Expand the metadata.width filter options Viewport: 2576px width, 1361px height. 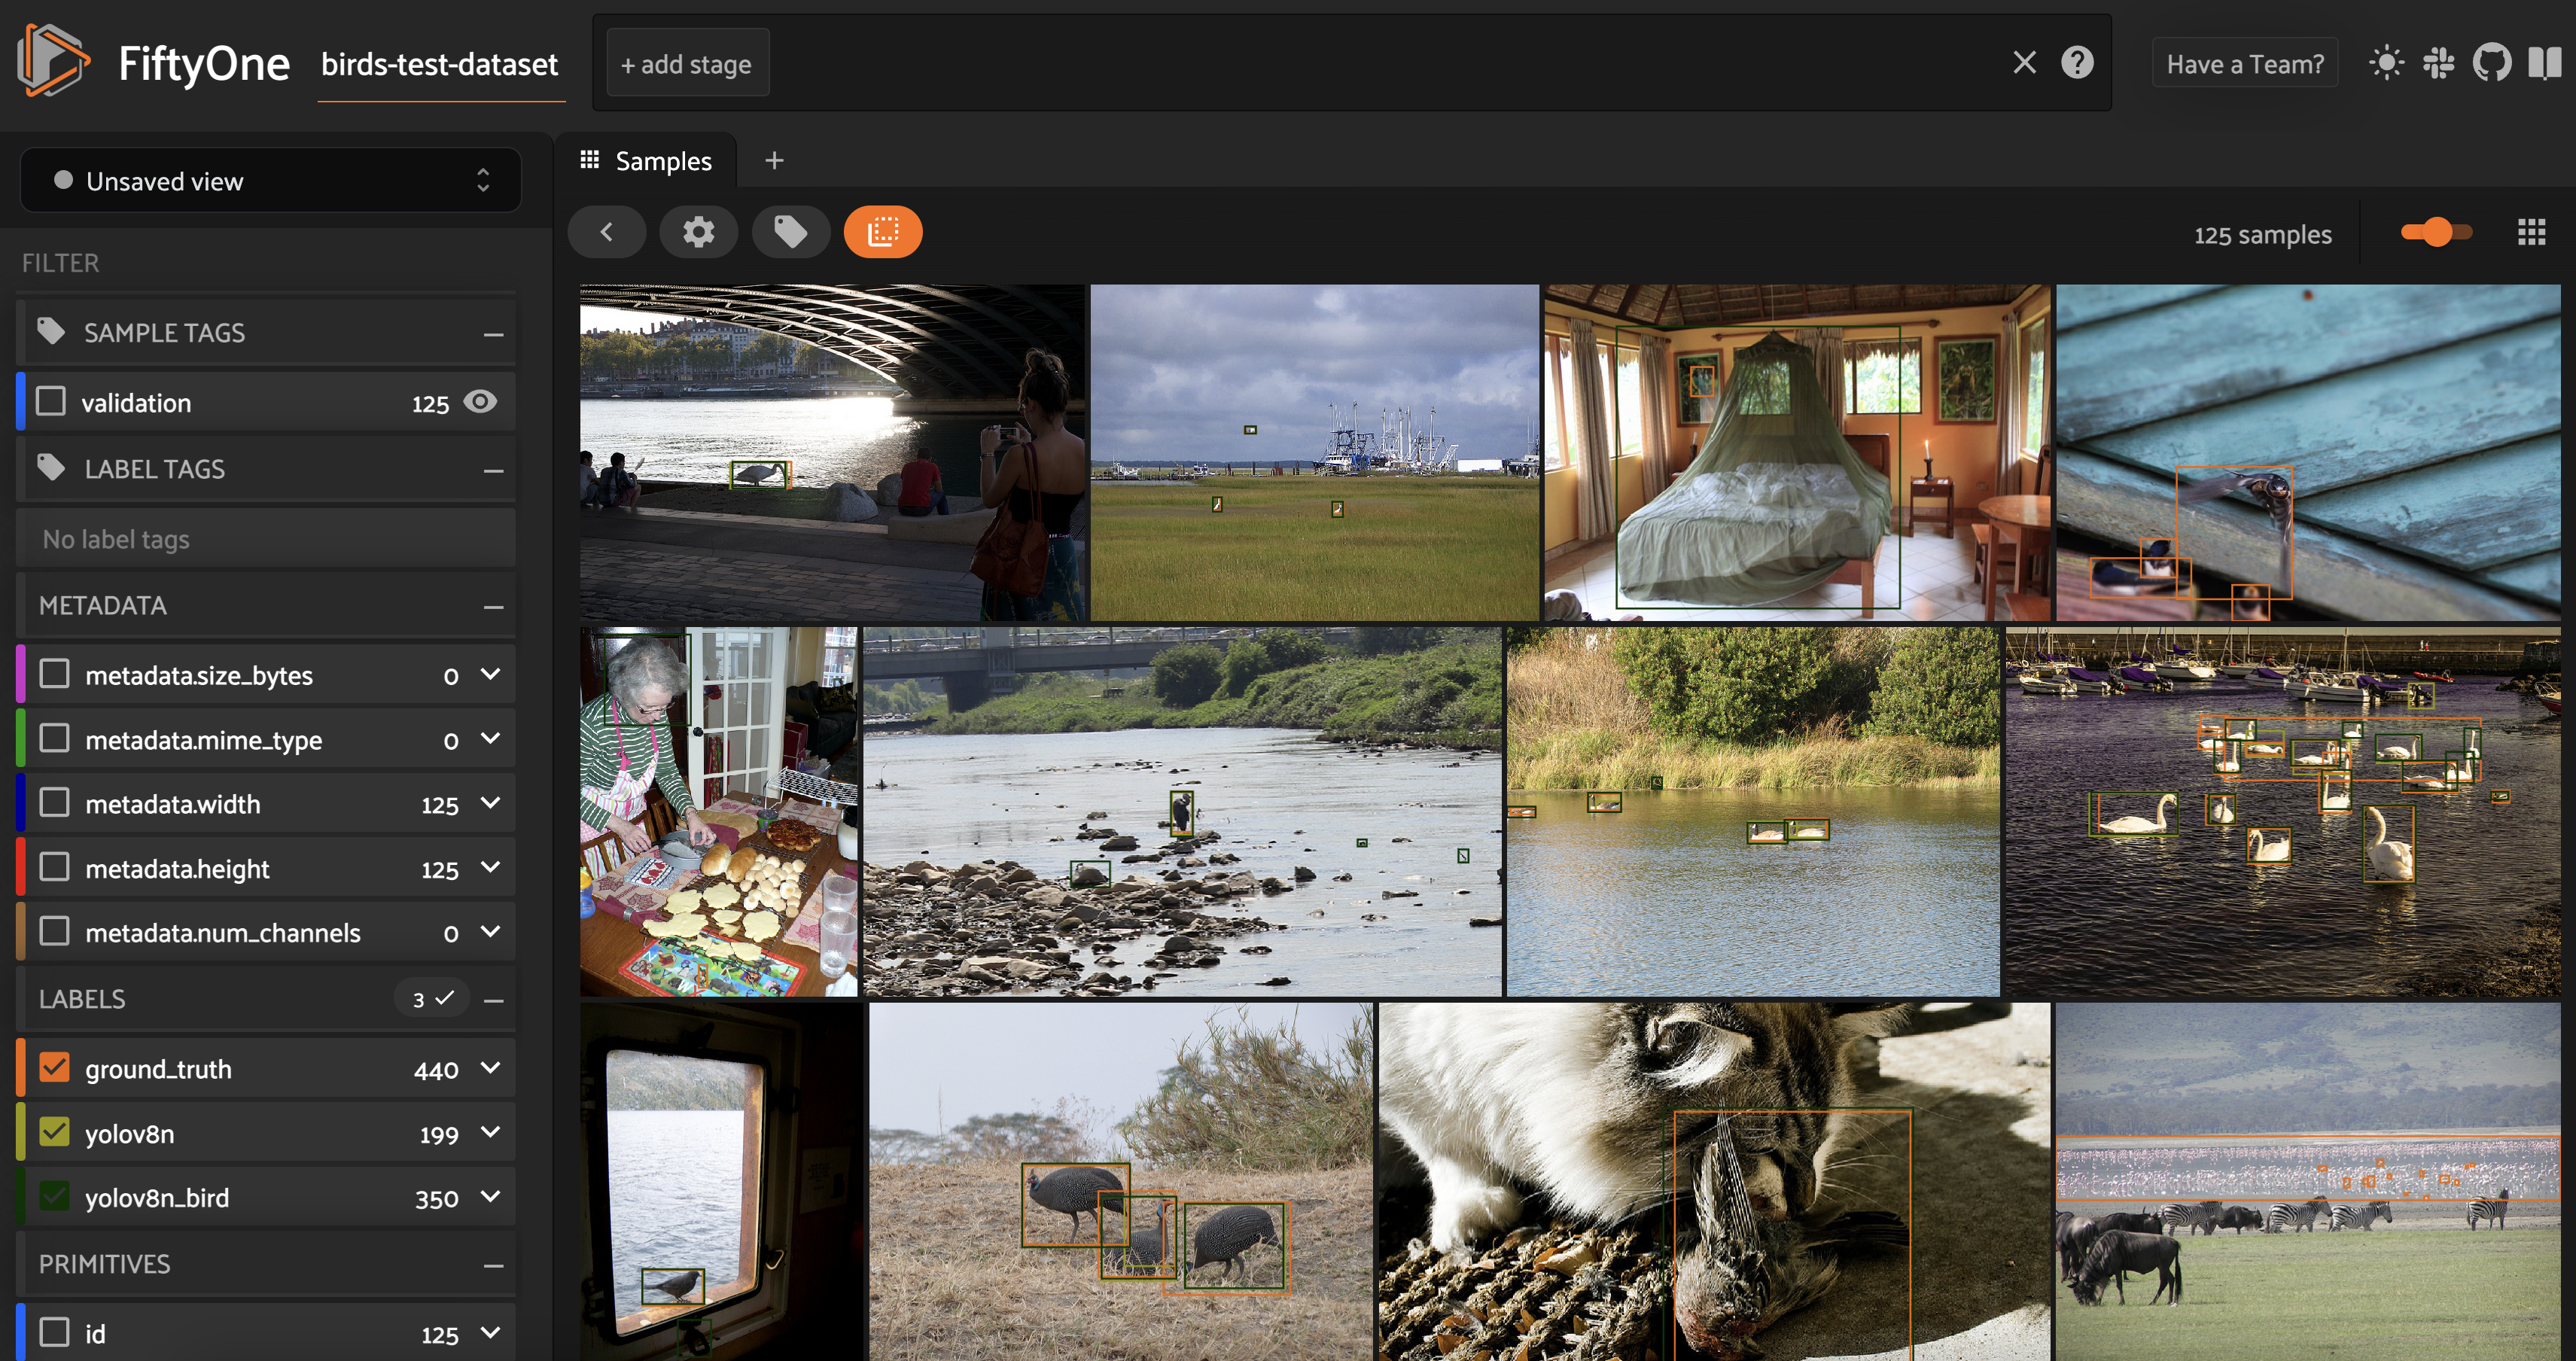click(x=494, y=804)
